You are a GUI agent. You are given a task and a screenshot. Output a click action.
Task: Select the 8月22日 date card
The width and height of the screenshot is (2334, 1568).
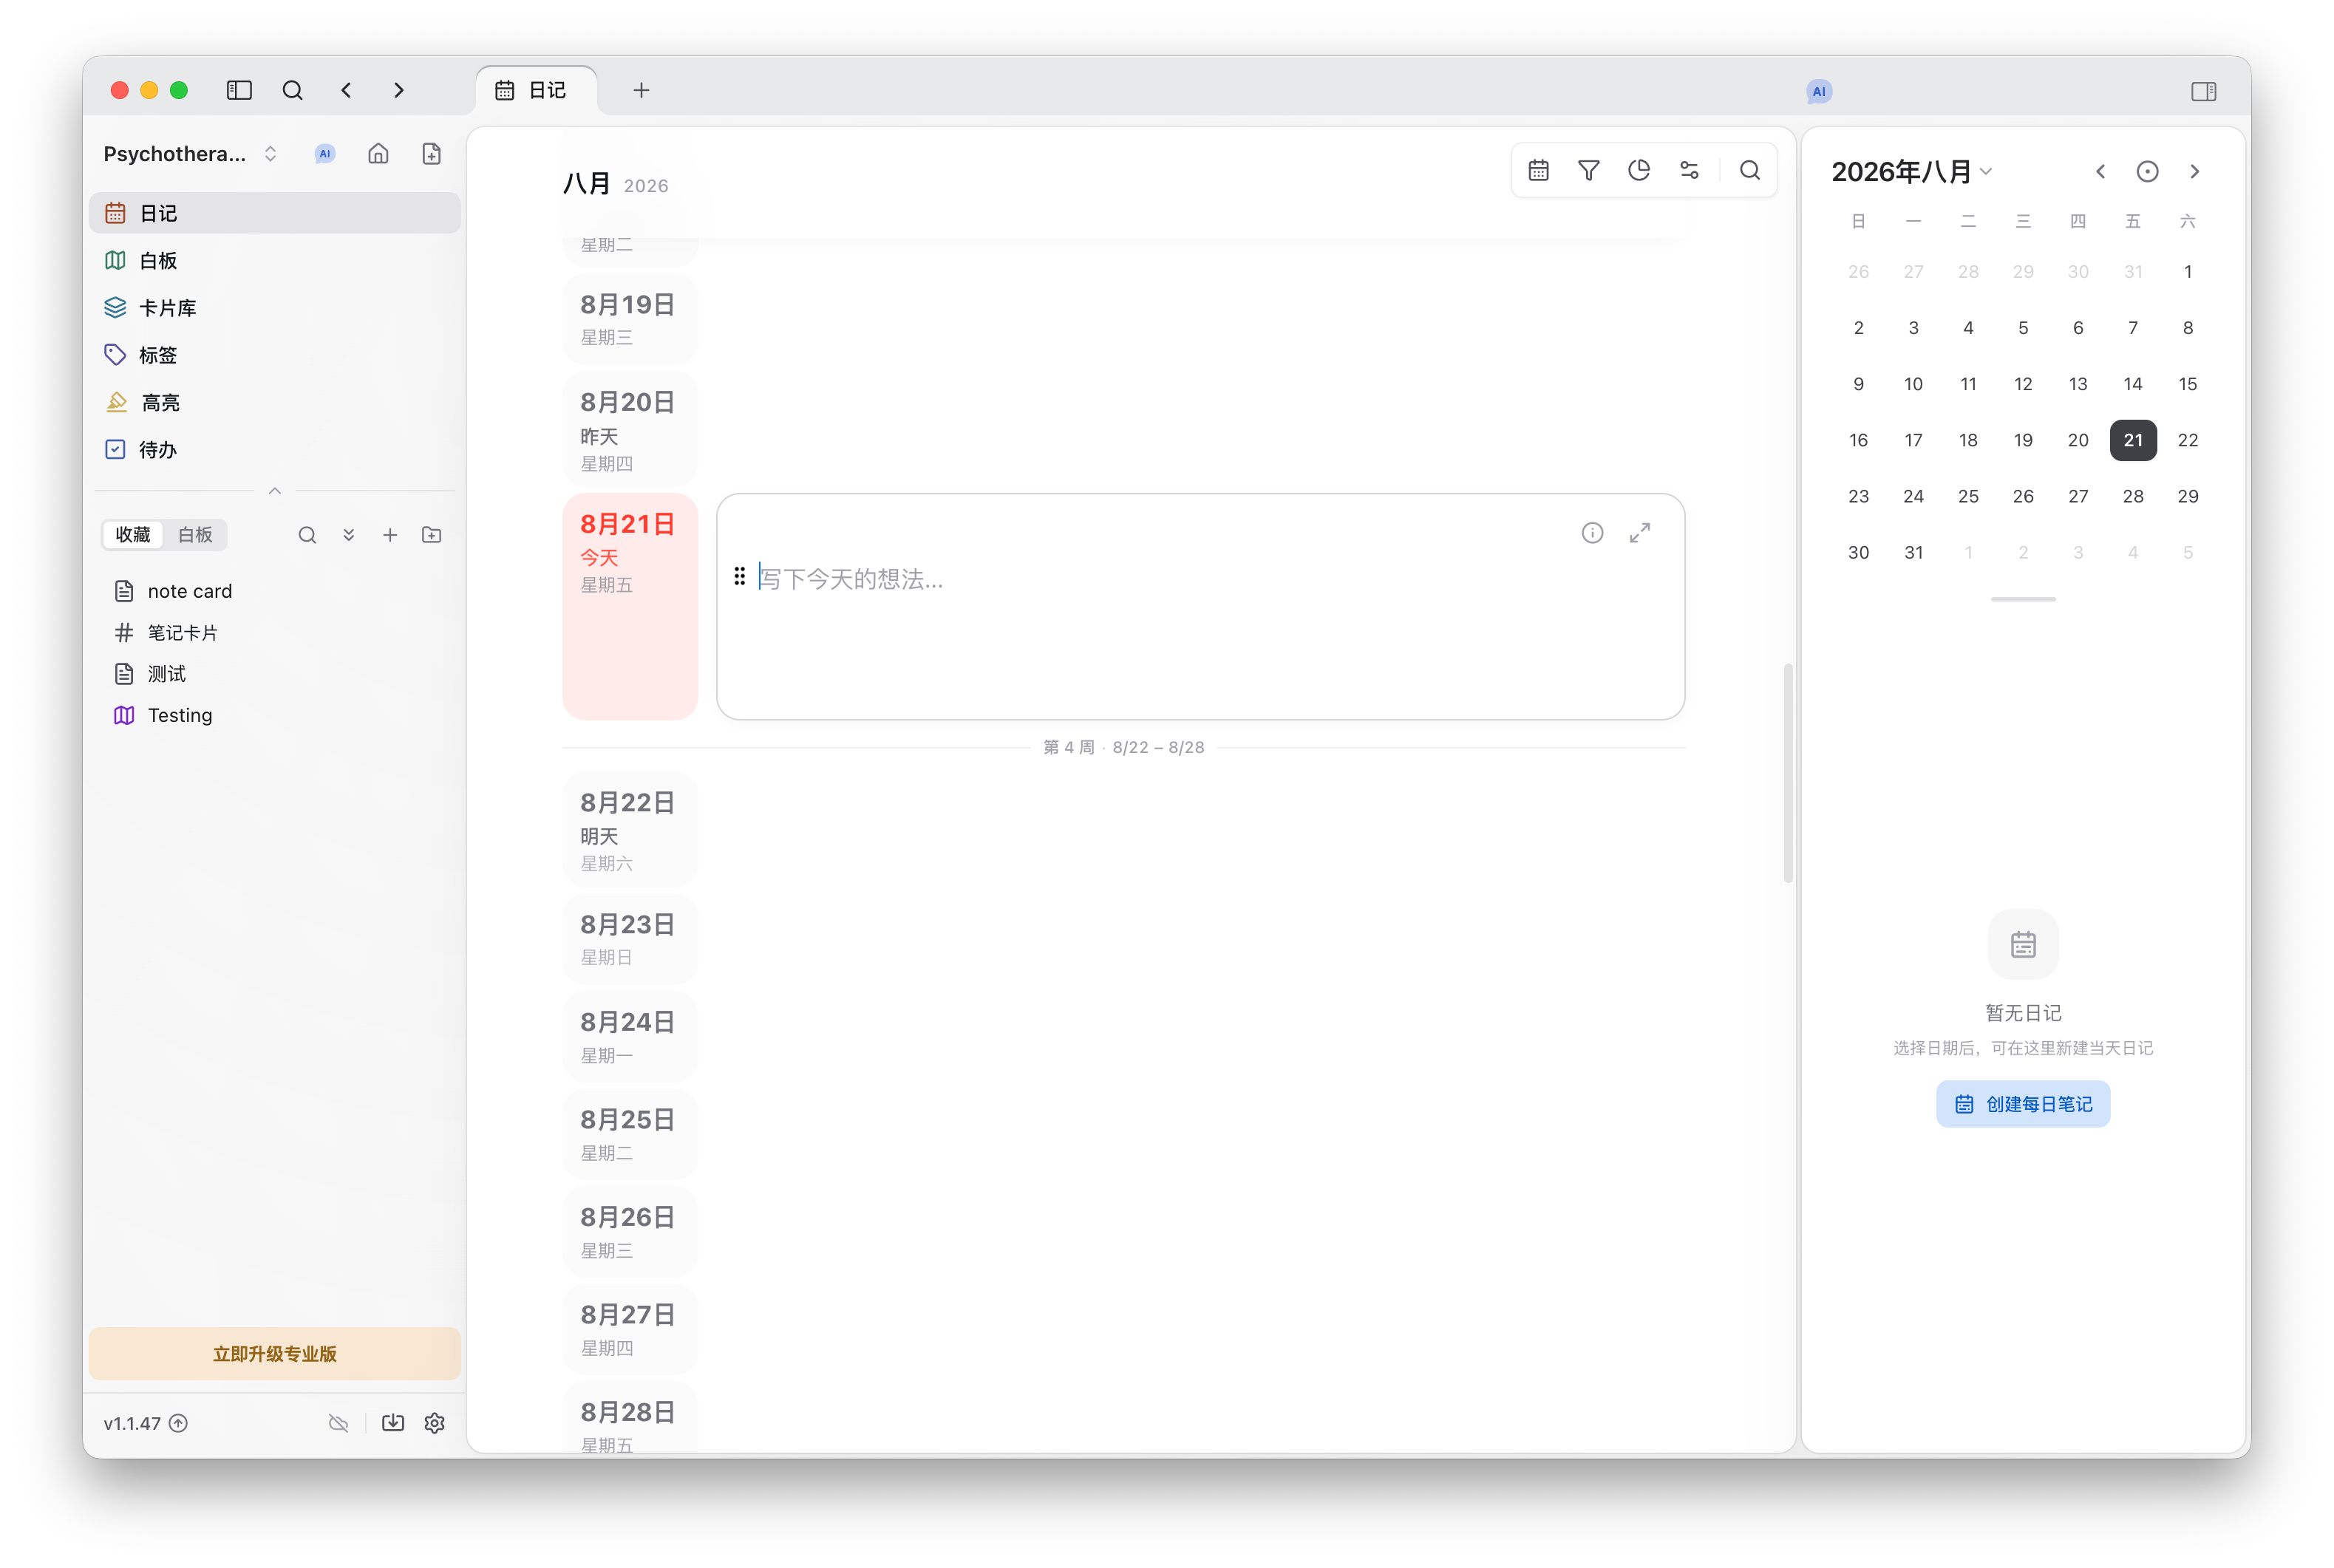tap(630, 829)
